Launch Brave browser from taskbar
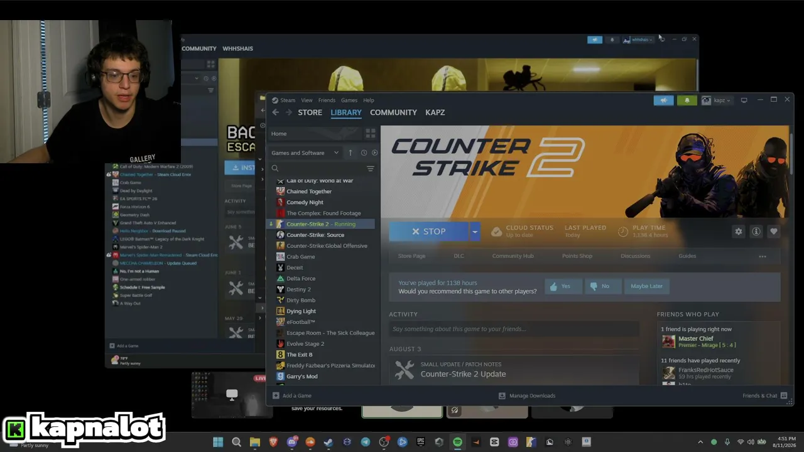Viewport: 804px width, 452px height. [273, 442]
